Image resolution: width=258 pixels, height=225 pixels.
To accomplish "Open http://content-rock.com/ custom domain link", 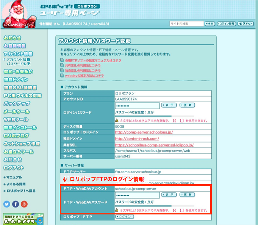I will pyautogui.click(x=137, y=139).
